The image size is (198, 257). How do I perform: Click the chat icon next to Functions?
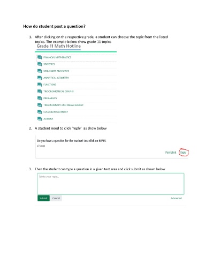(x=40, y=85)
